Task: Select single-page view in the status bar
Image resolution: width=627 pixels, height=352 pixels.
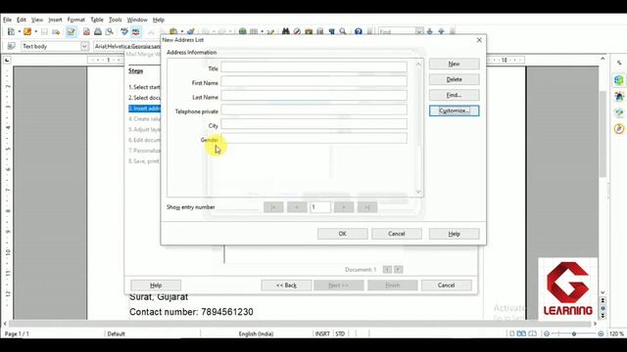Action: (511, 333)
